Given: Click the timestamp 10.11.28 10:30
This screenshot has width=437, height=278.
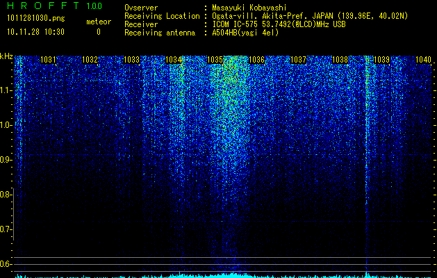Looking at the screenshot, I should [35, 32].
